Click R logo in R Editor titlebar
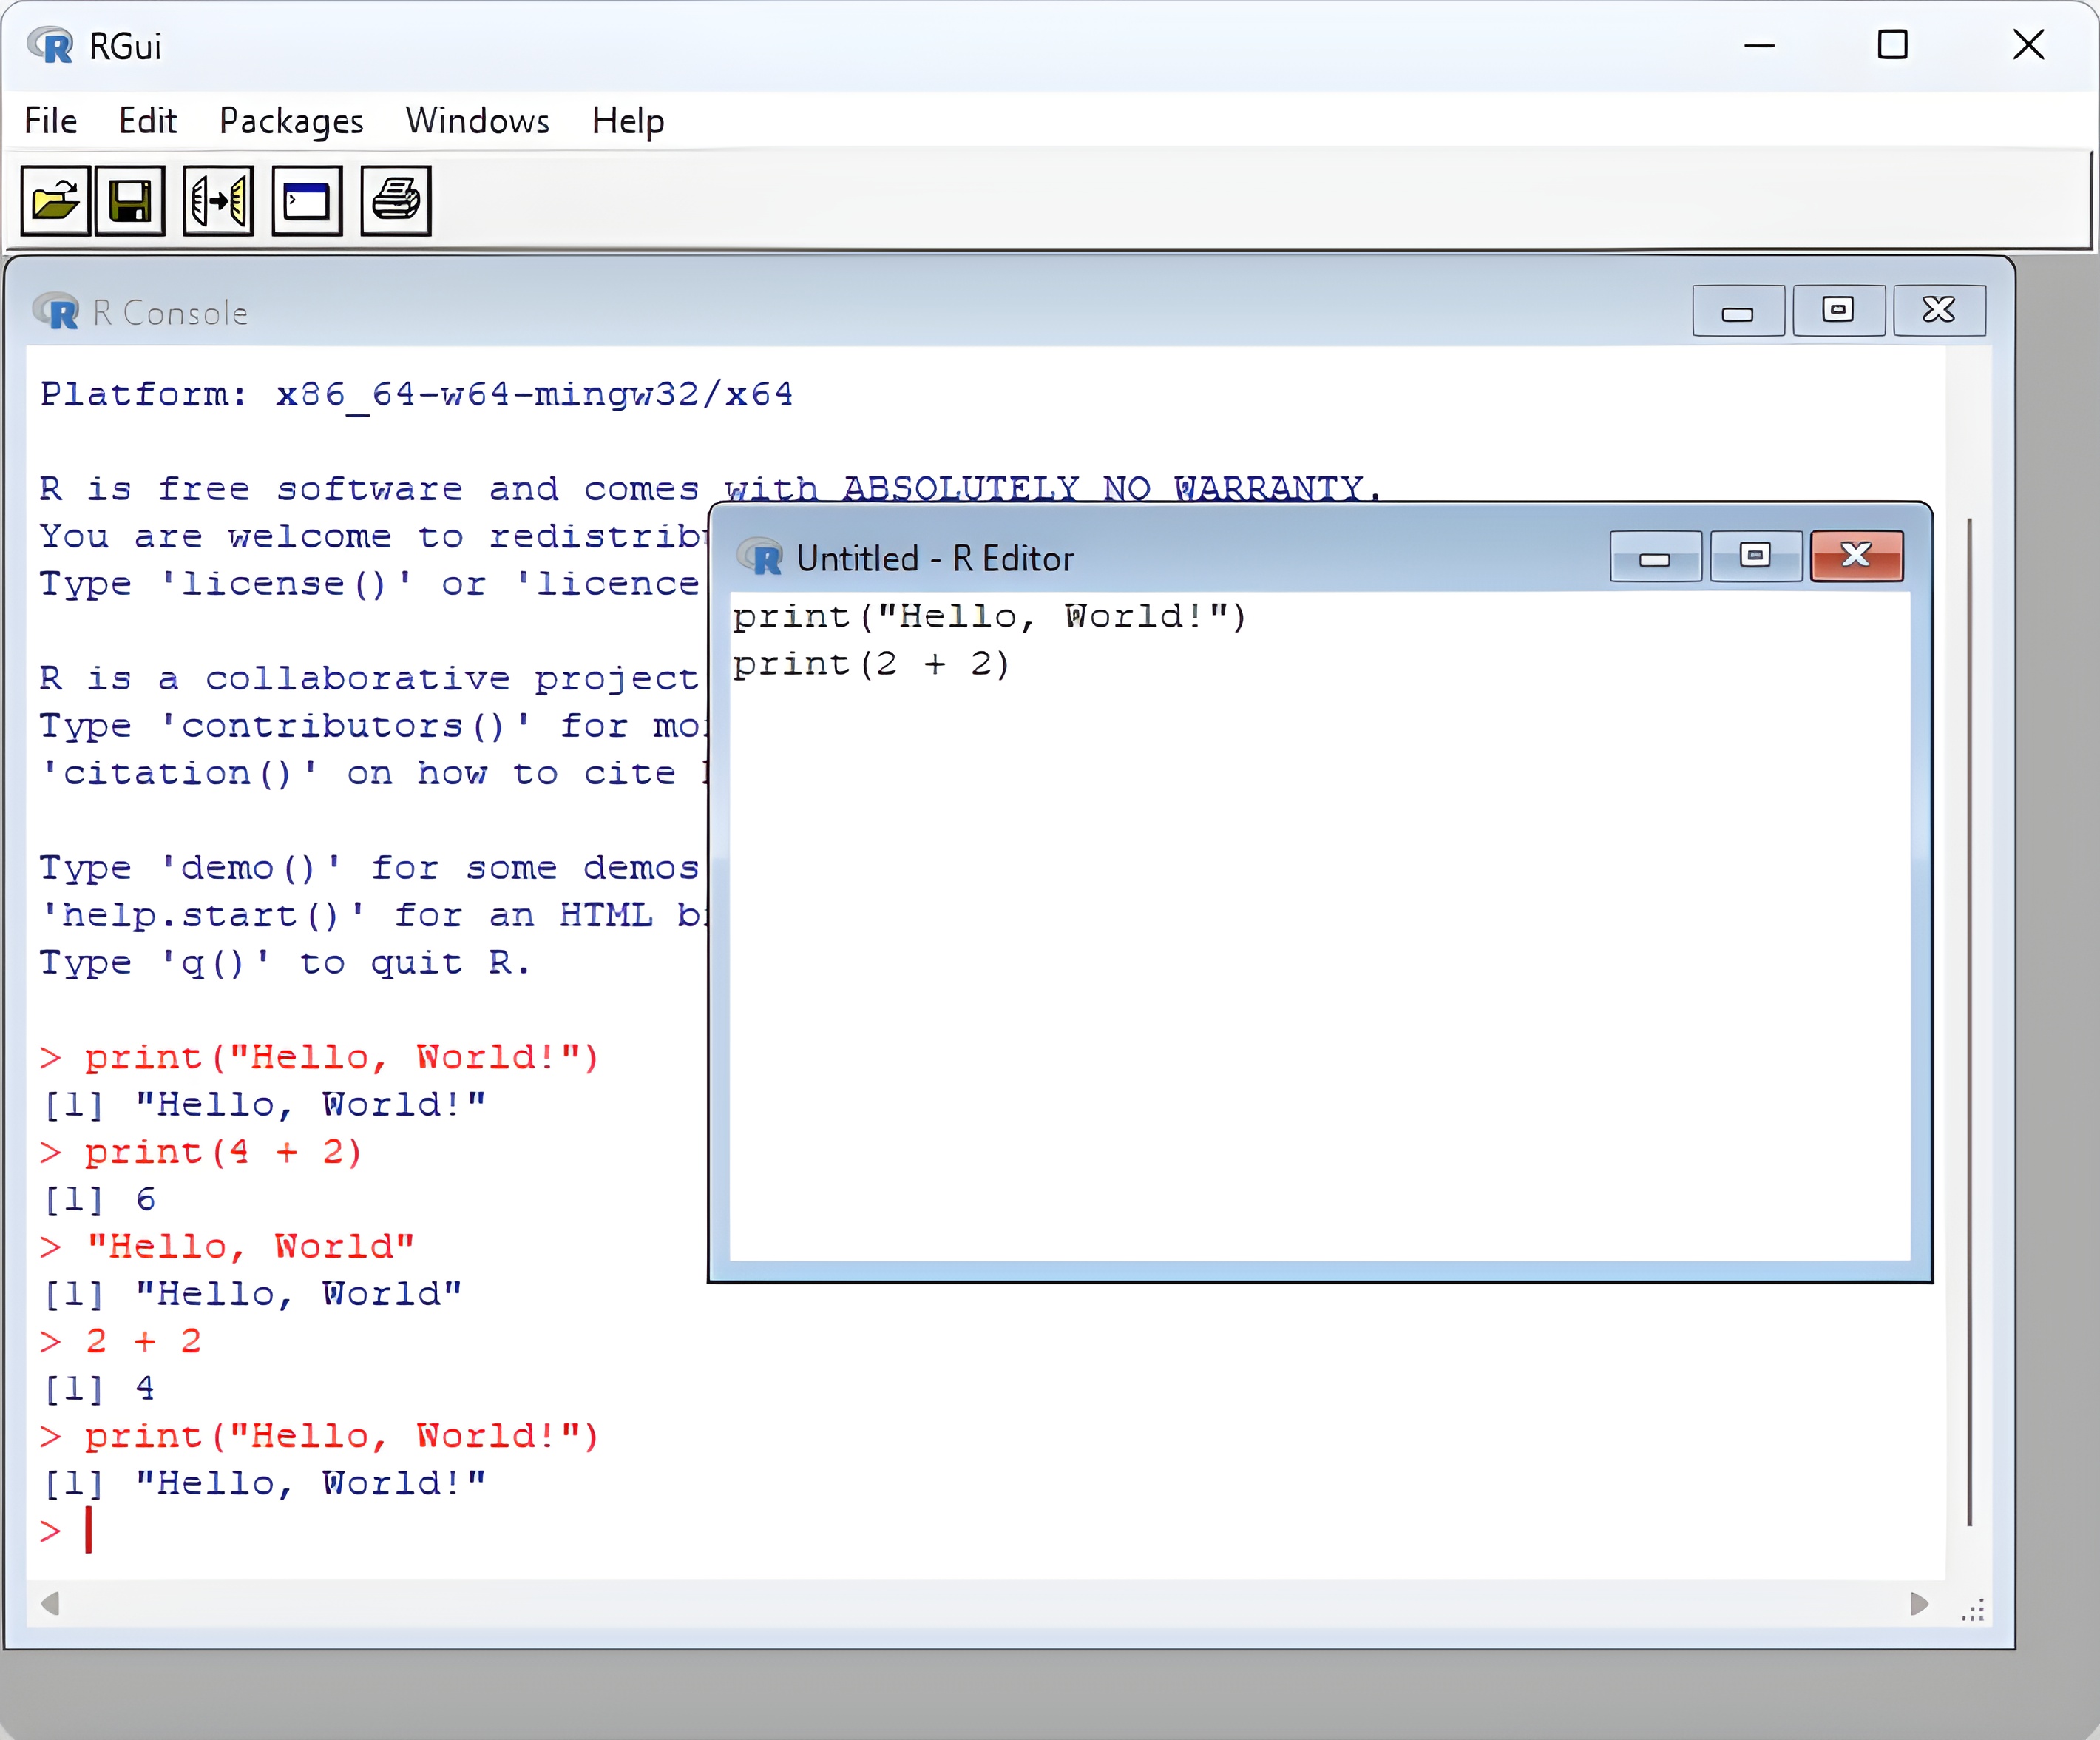 point(759,557)
